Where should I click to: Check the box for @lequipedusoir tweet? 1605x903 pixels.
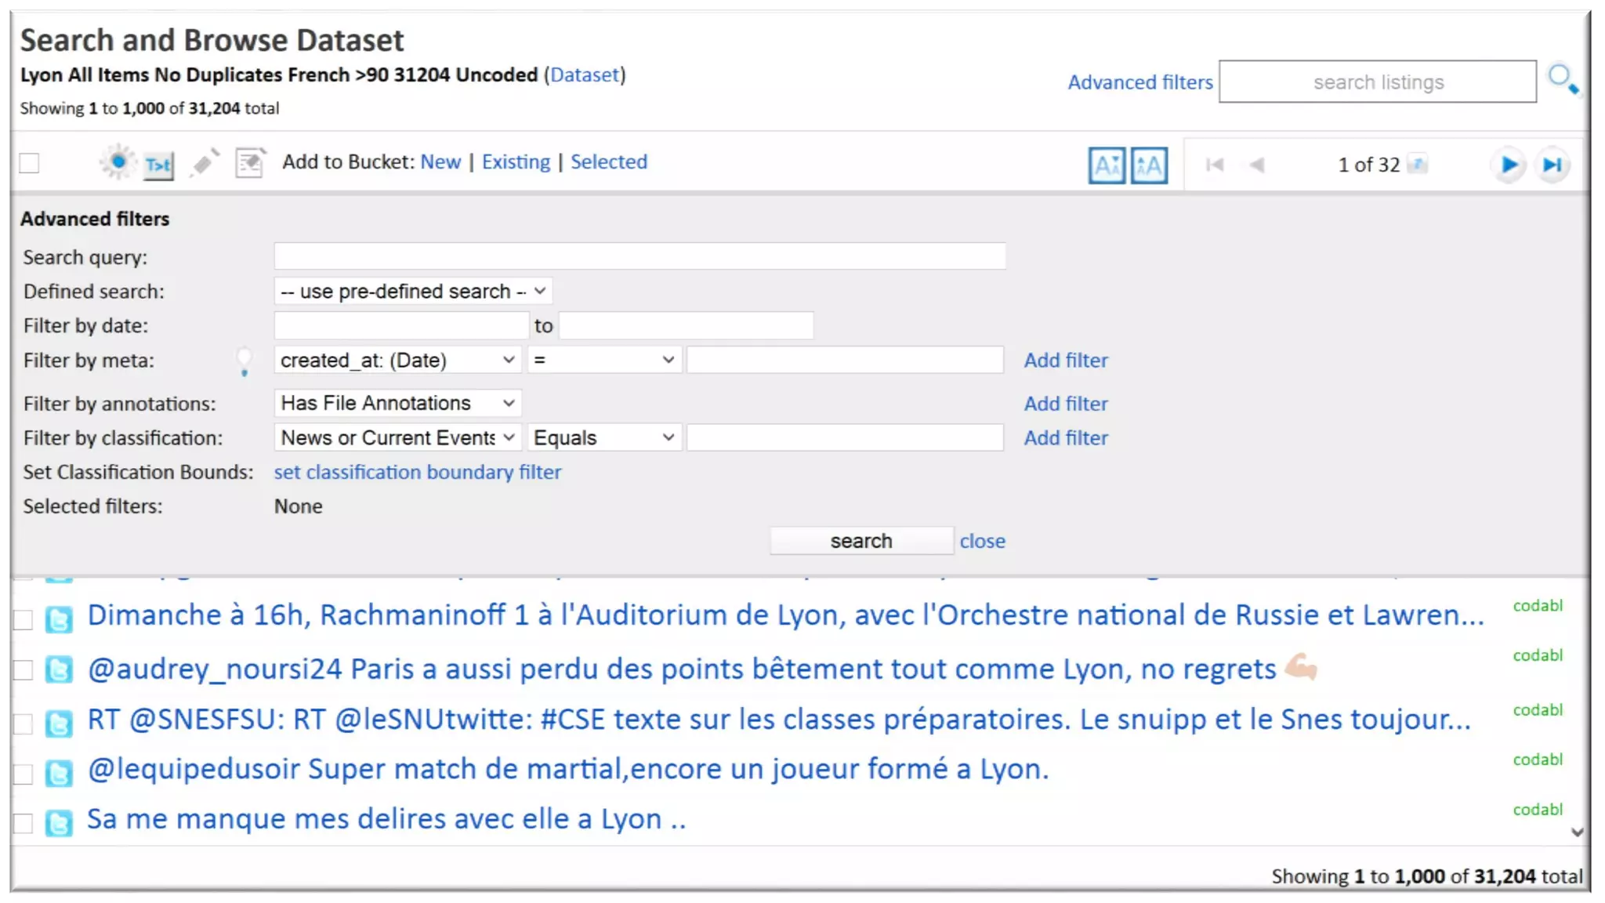24,774
